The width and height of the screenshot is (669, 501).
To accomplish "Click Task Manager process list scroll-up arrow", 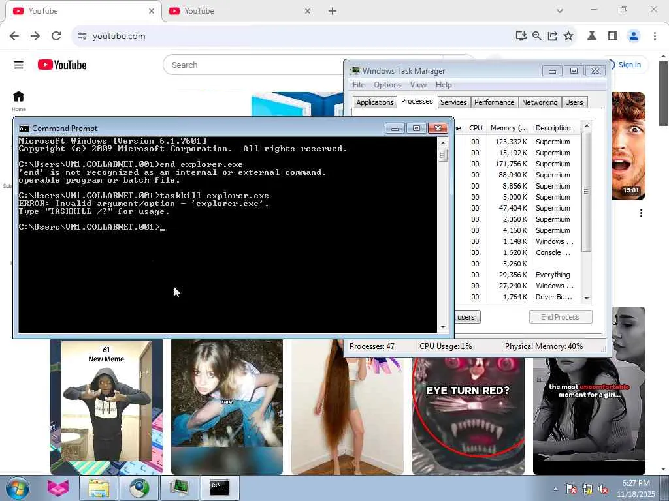I will 587,126.
